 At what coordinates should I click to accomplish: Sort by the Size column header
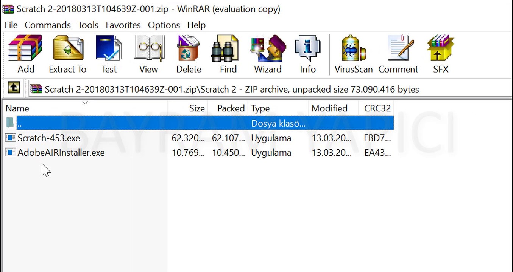coord(187,108)
